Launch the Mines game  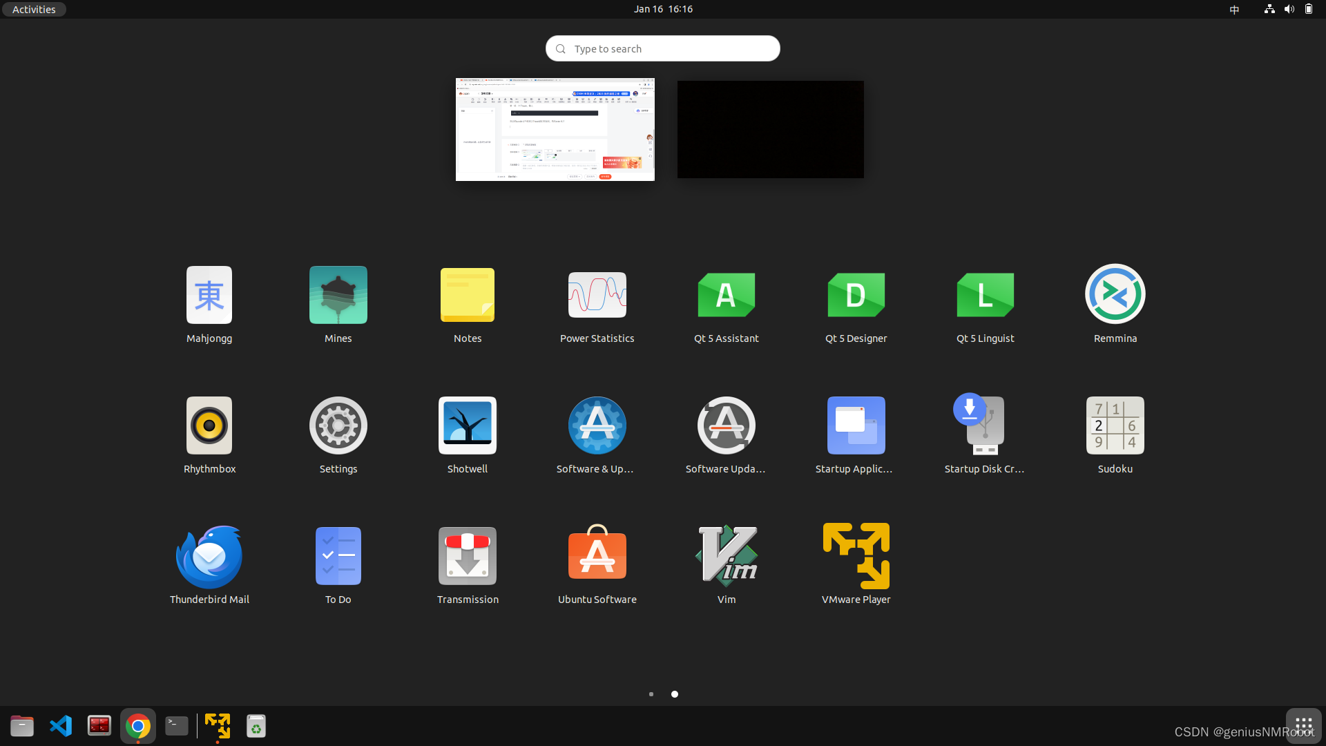pos(338,304)
